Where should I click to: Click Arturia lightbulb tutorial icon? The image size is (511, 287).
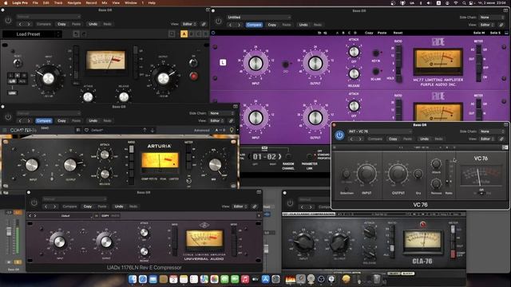pos(232,130)
